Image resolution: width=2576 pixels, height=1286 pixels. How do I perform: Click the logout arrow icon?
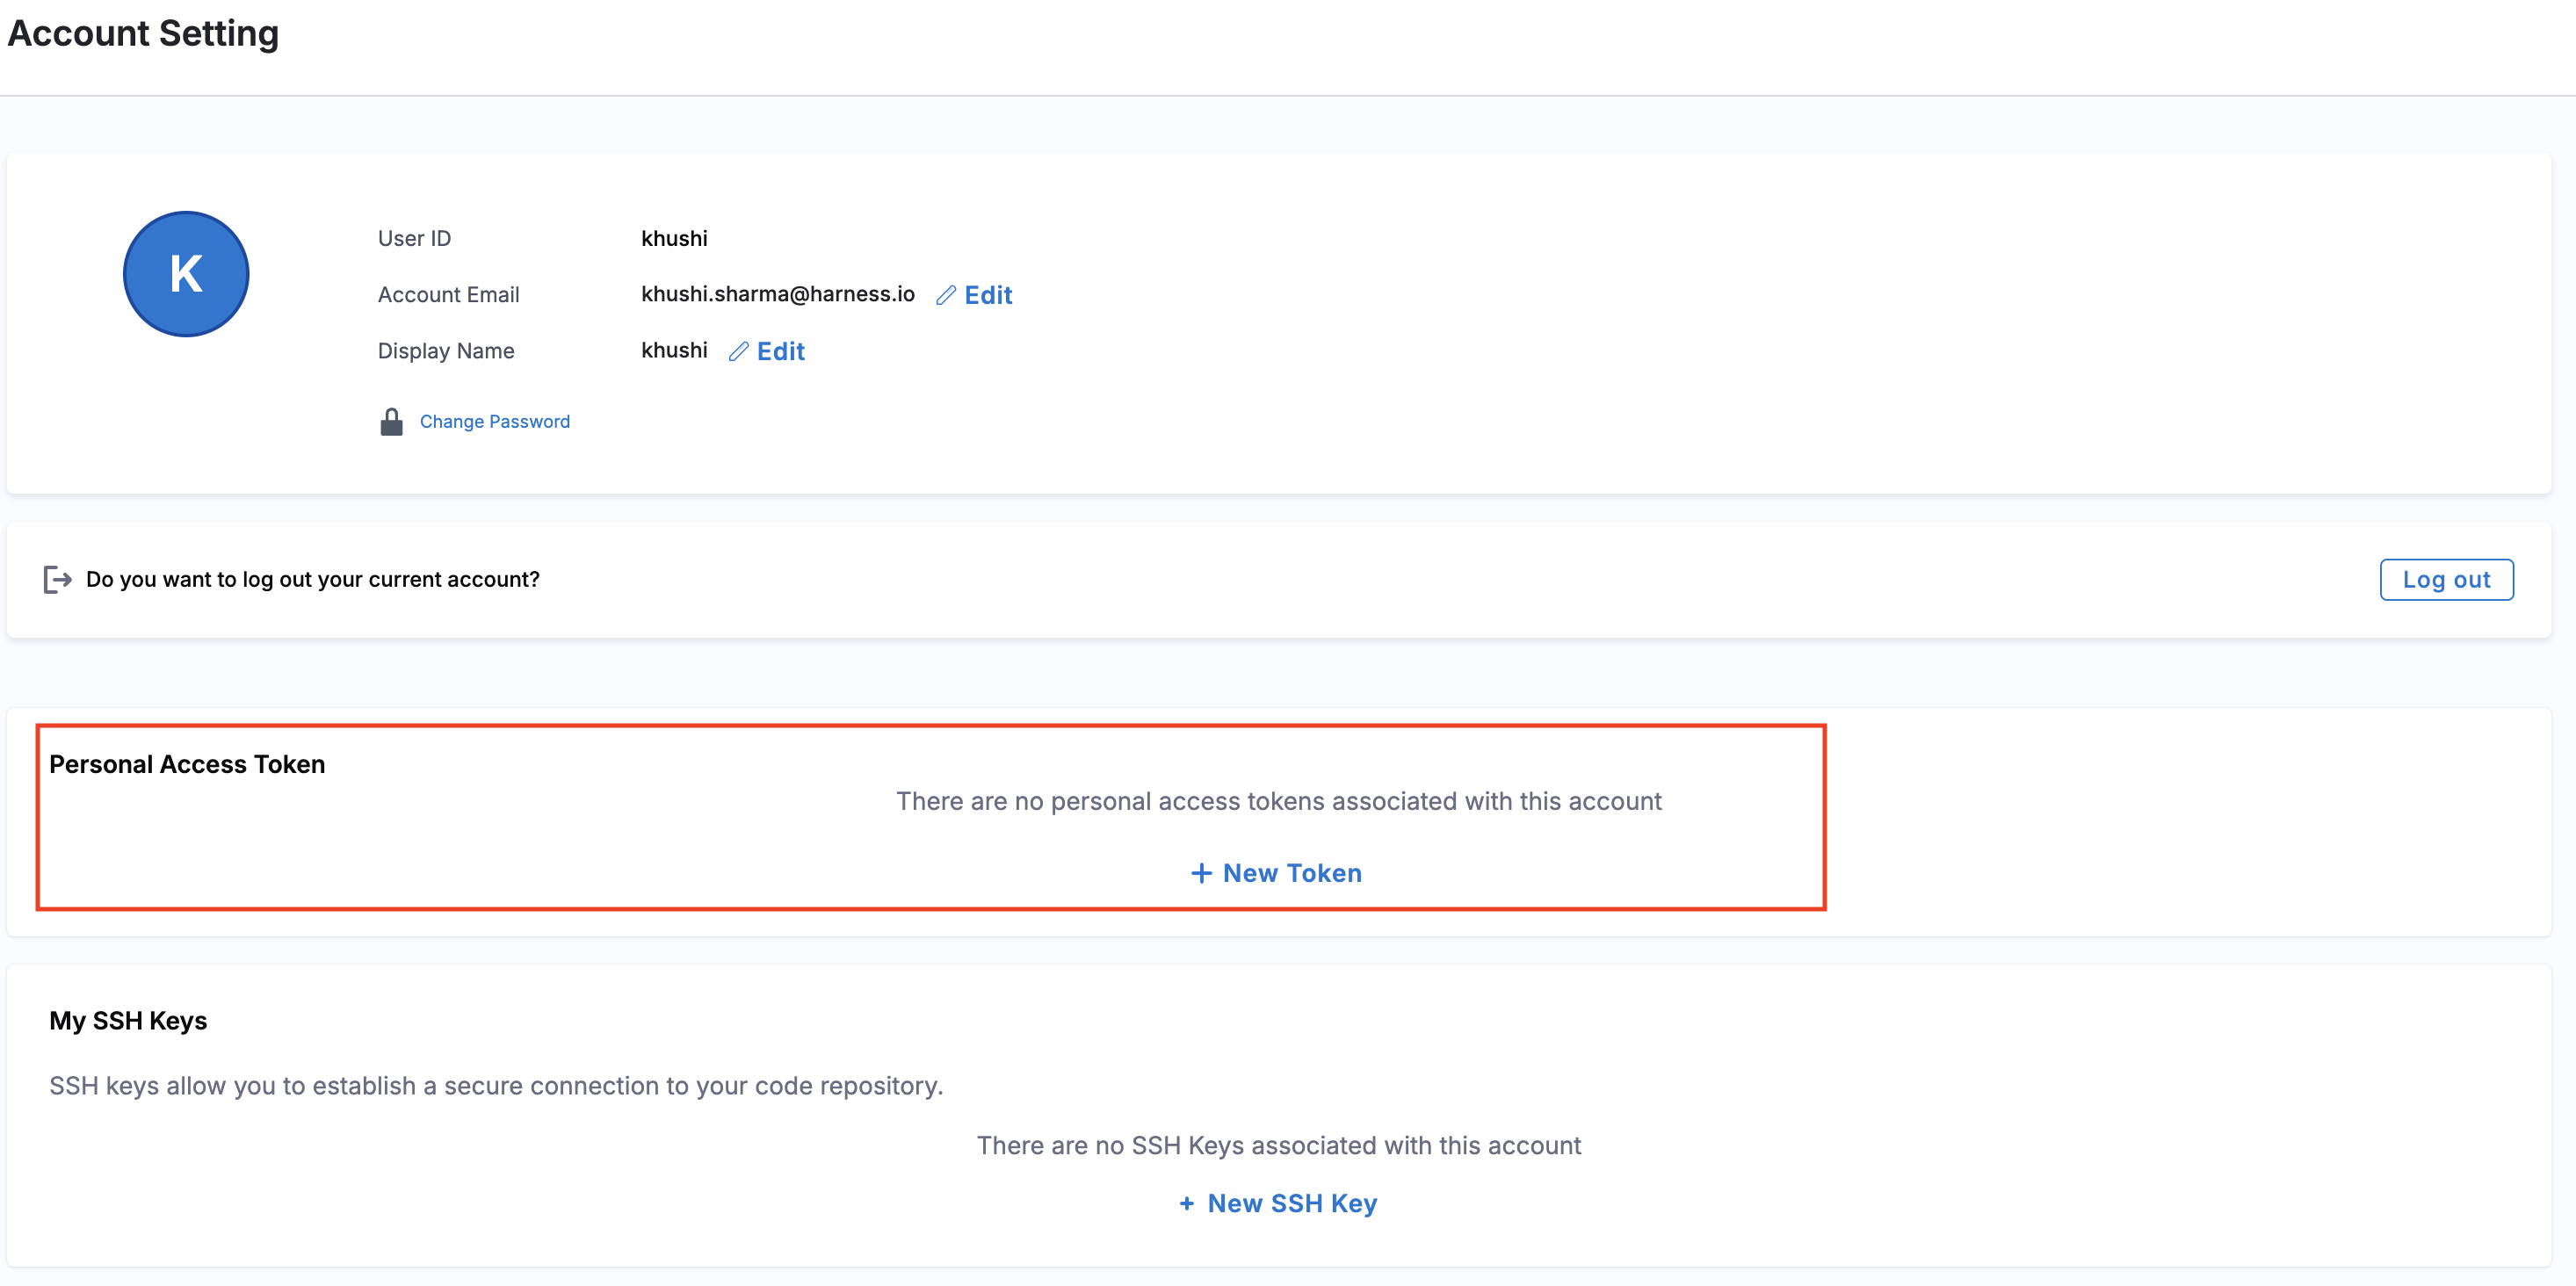[57, 579]
